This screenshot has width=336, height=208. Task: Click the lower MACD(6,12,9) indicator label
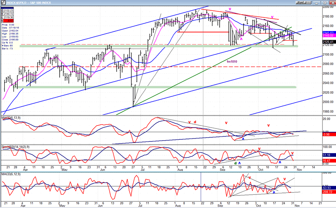click(11, 174)
